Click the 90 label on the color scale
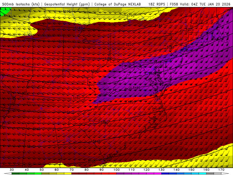This screenshot has height=175, width=233. coord(101,170)
